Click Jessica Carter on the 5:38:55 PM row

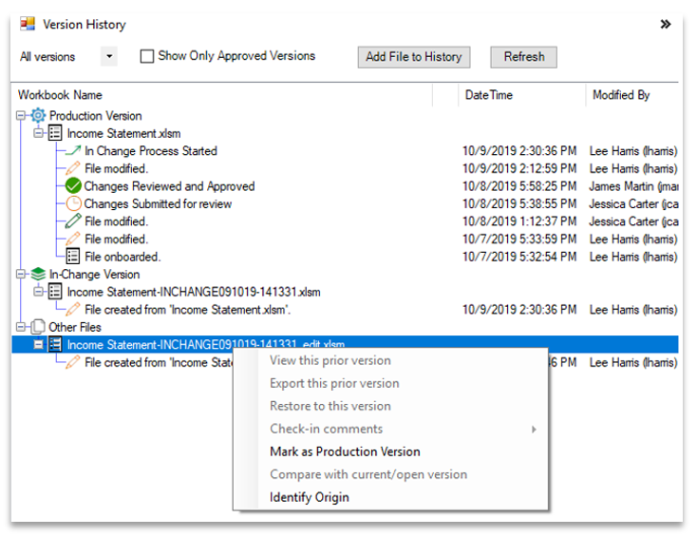(x=633, y=203)
